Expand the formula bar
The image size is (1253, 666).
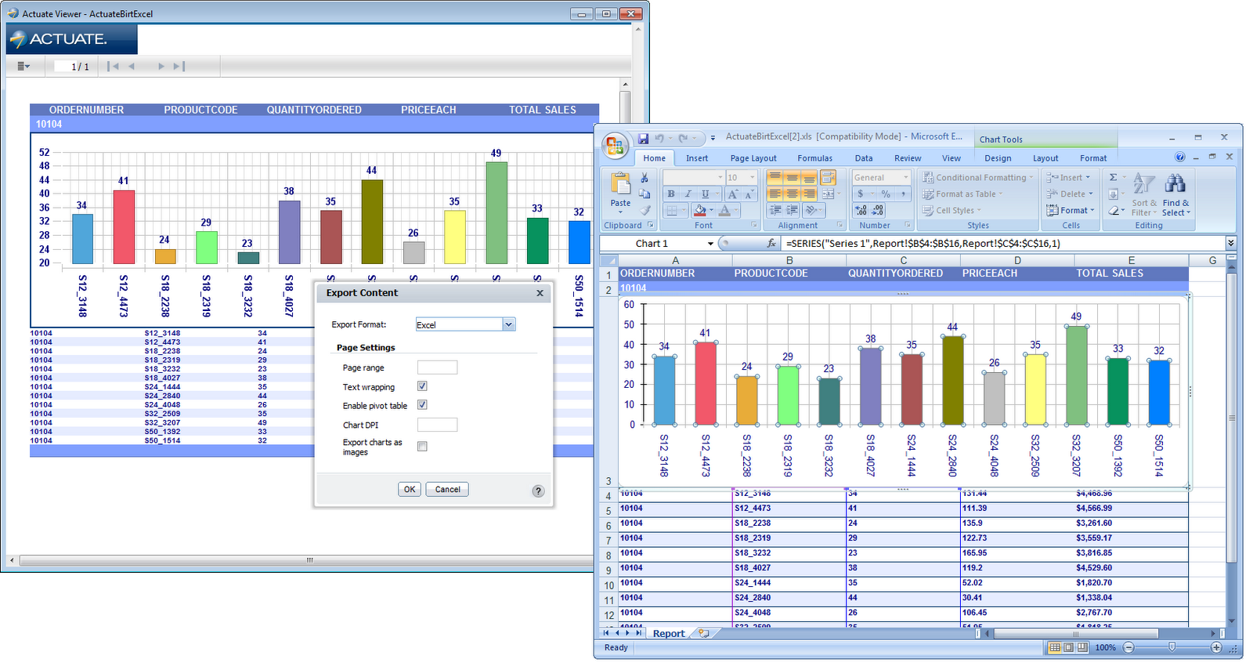click(x=1230, y=244)
